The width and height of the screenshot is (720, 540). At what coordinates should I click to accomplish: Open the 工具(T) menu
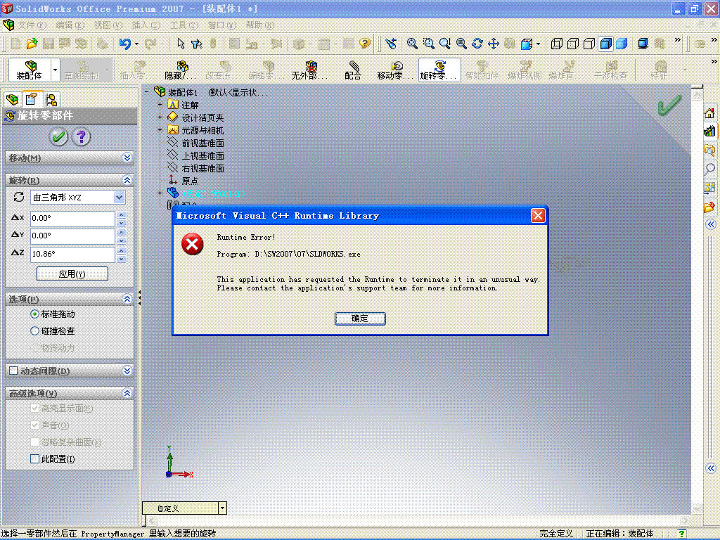(184, 25)
